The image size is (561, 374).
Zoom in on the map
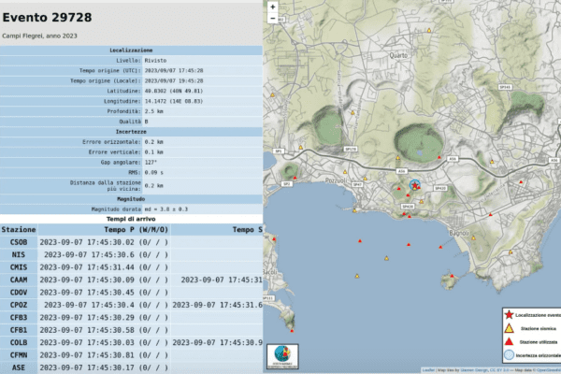point(272,6)
